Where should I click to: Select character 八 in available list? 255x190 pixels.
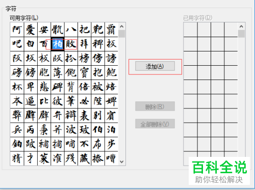[71, 30]
